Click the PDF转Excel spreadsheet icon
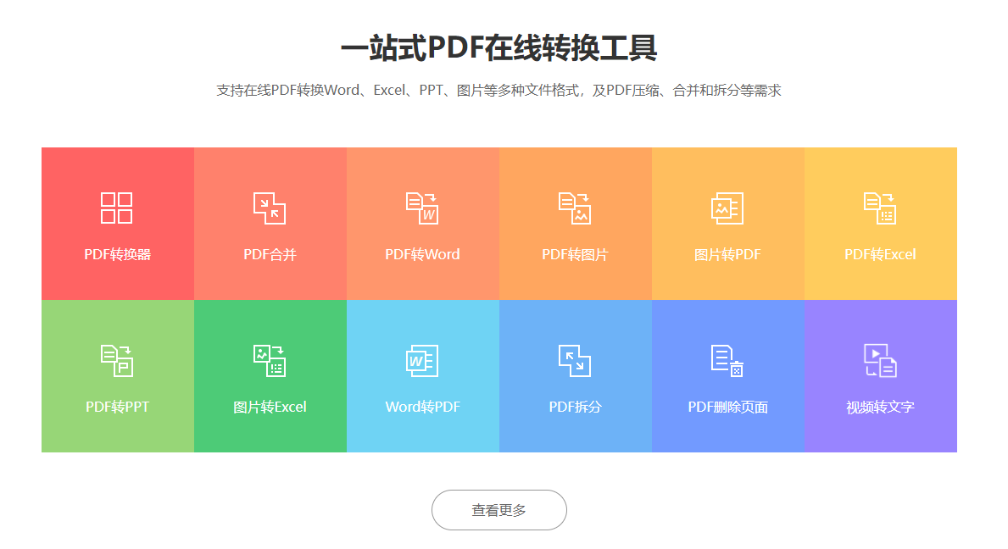The height and width of the screenshot is (549, 1008). coord(880,208)
